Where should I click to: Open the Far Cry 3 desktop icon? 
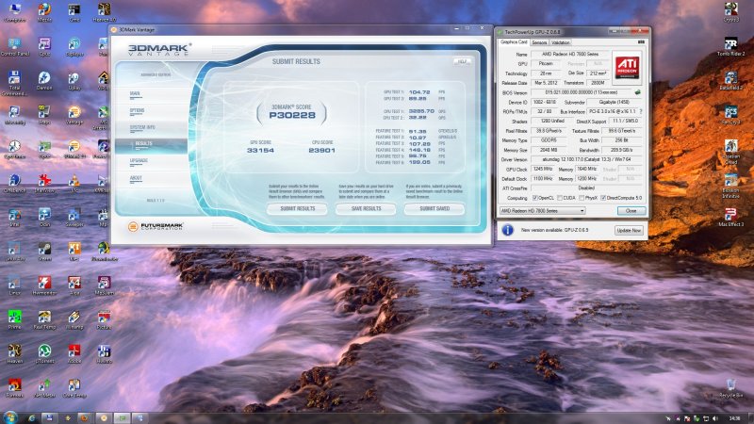[731, 115]
